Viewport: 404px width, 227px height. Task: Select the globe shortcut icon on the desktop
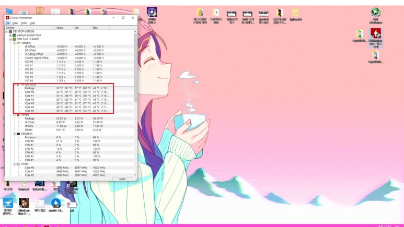pos(376,13)
